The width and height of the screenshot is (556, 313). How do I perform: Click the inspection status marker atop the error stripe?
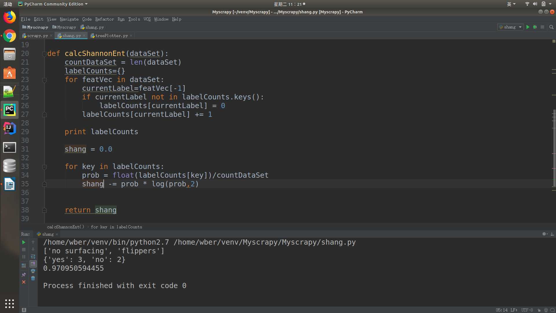pos(554,41)
